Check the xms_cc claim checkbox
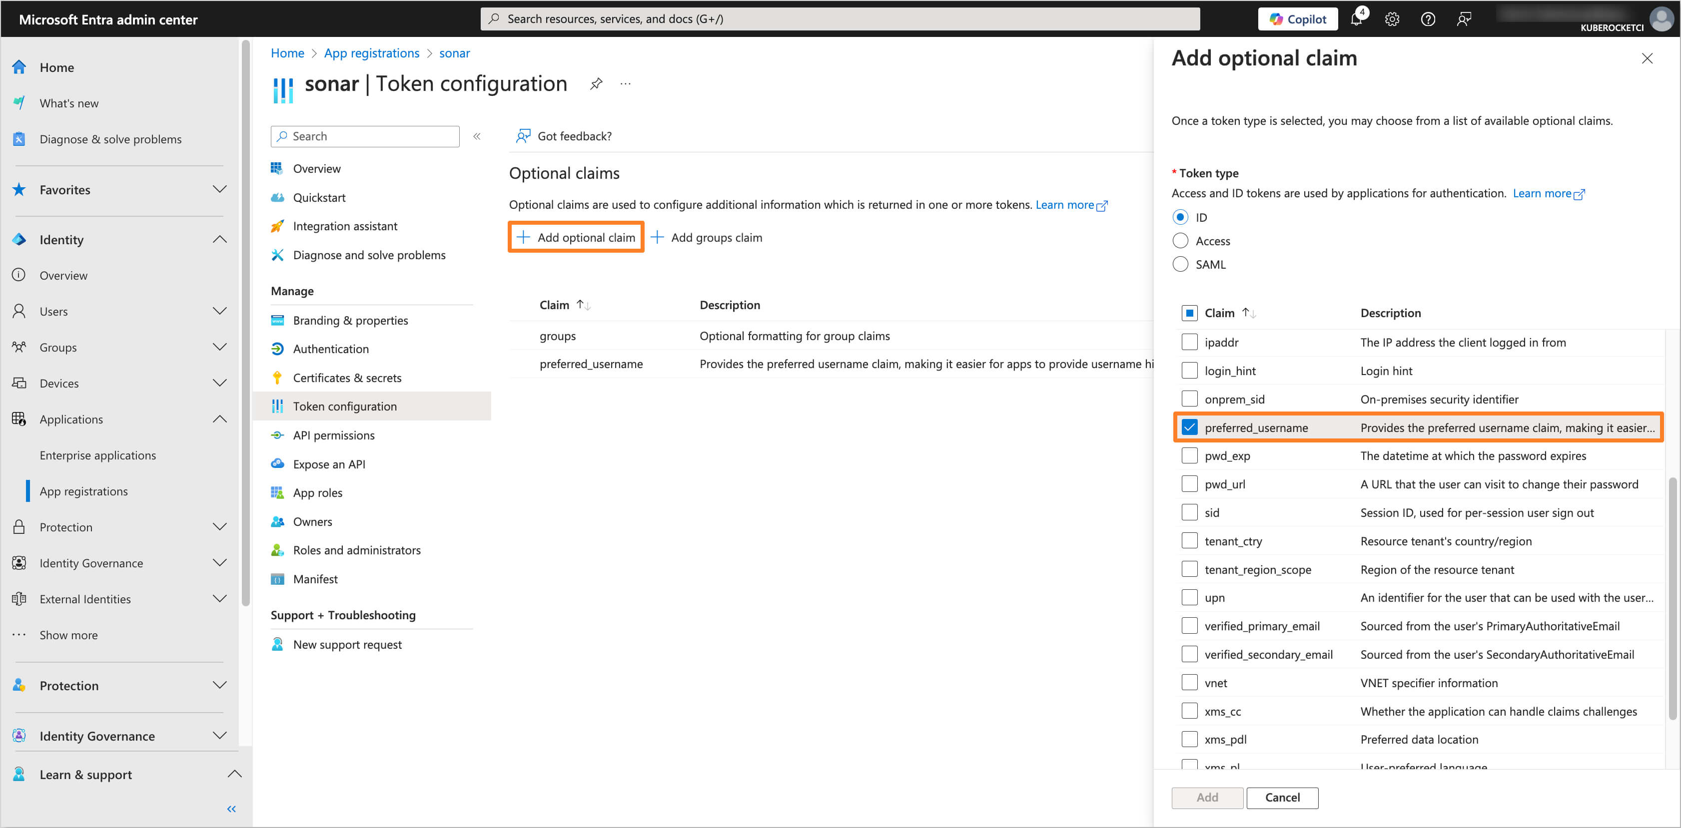 coord(1189,711)
